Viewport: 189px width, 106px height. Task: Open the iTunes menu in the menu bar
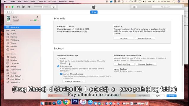point(12,1)
